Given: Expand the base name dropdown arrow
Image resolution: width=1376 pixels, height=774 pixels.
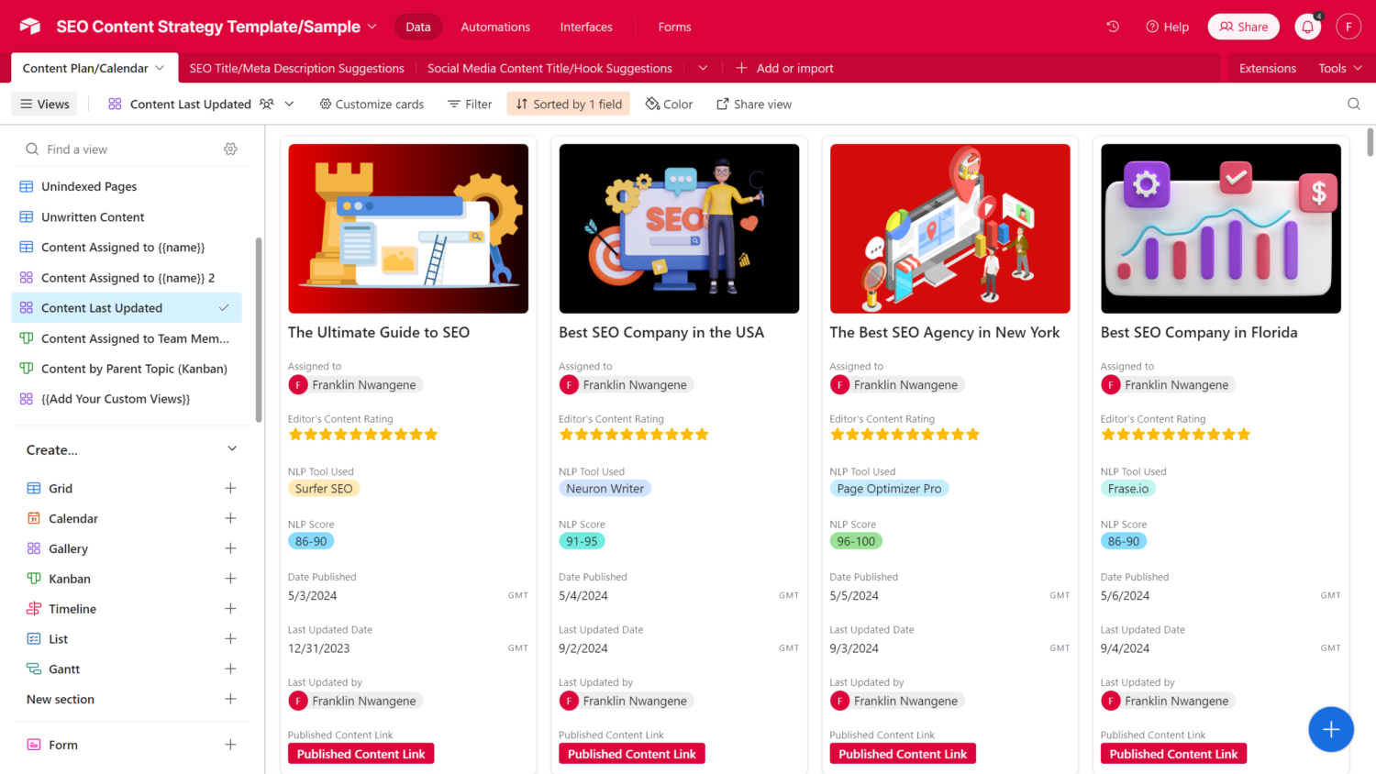Looking at the screenshot, I should (372, 27).
